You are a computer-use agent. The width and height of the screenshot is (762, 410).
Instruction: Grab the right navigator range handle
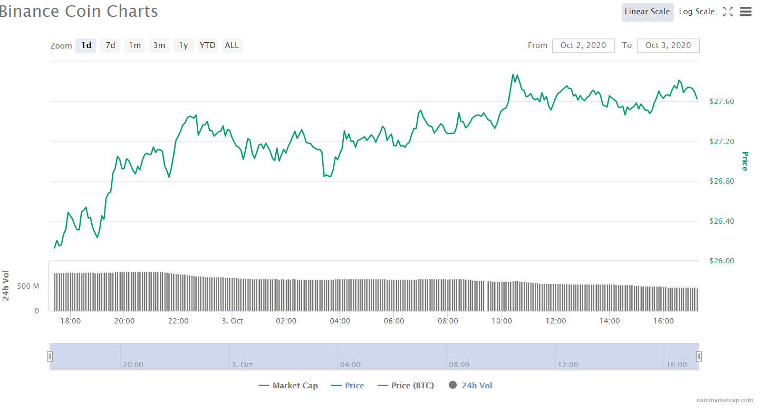tap(699, 357)
